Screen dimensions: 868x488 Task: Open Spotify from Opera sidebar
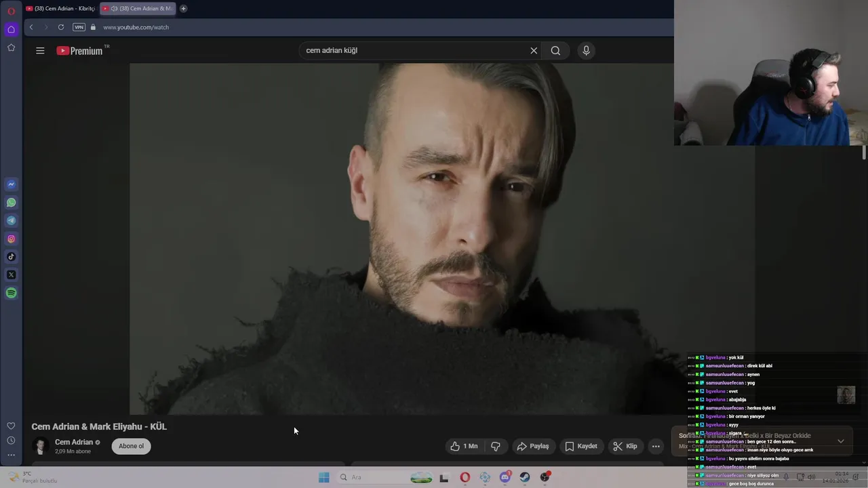pyautogui.click(x=11, y=293)
